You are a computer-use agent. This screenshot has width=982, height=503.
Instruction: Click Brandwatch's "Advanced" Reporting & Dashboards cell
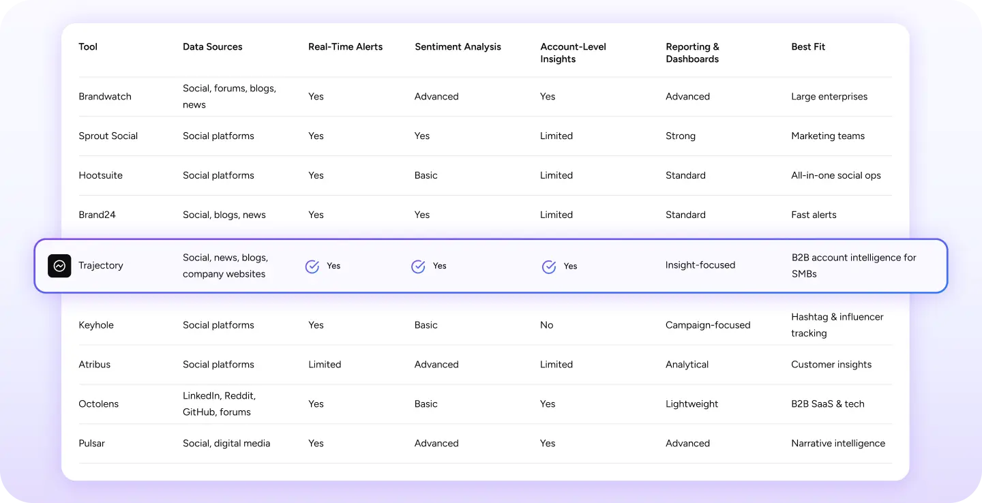688,97
